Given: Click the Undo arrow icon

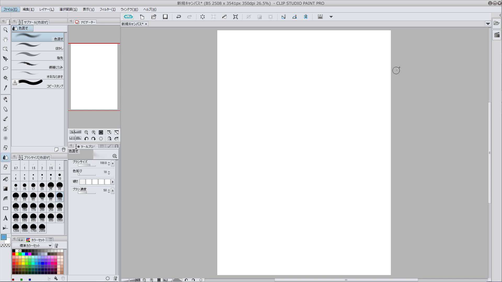Looking at the screenshot, I should click(x=179, y=17).
